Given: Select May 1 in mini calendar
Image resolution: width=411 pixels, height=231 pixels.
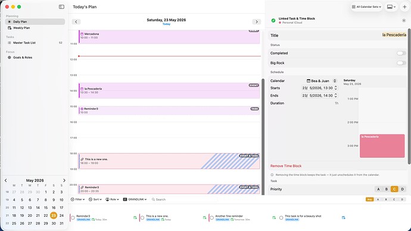Looking at the screenshot, I should [x=46, y=192].
